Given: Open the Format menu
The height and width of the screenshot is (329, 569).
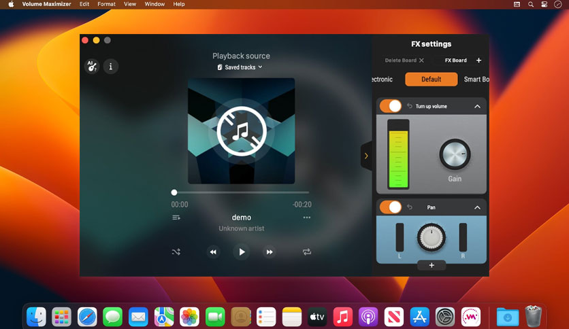Looking at the screenshot, I should 106,4.
